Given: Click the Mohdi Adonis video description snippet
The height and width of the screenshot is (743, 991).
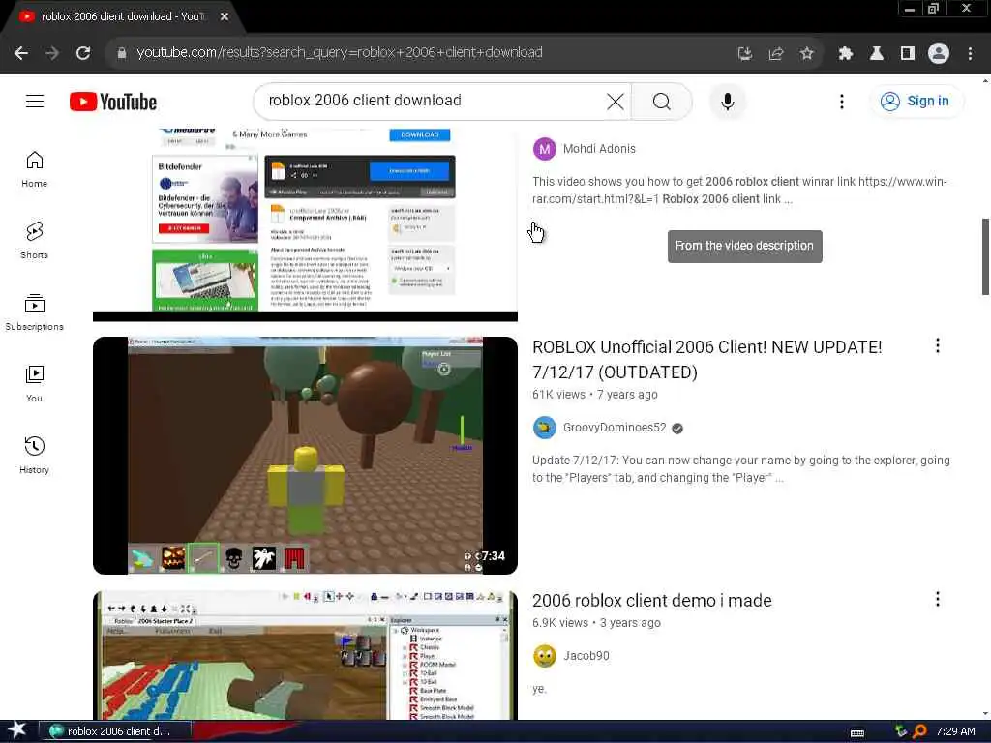Looking at the screenshot, I should click(x=739, y=191).
